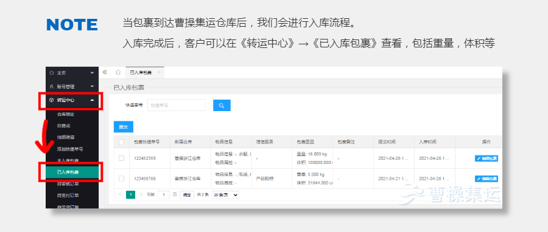Click the blue 提交 button

pos(124,127)
